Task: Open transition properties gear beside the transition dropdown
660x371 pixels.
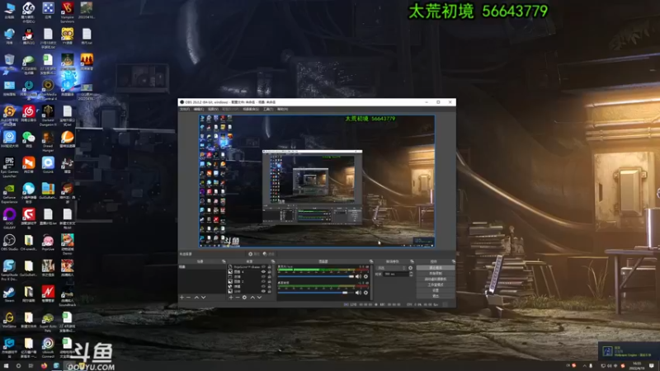Action: tap(410, 268)
